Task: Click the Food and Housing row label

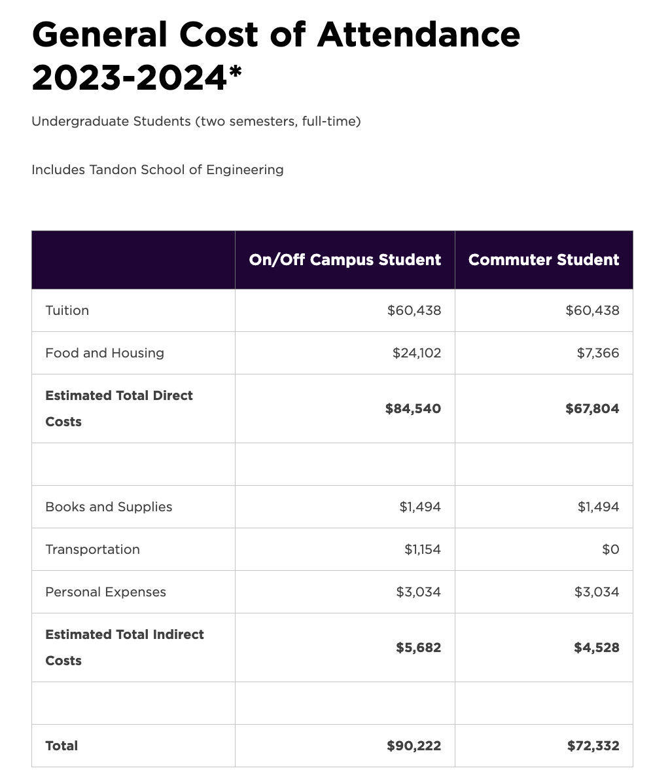Action: [x=105, y=353]
